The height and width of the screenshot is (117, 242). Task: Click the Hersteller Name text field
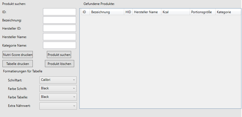point(60,37)
